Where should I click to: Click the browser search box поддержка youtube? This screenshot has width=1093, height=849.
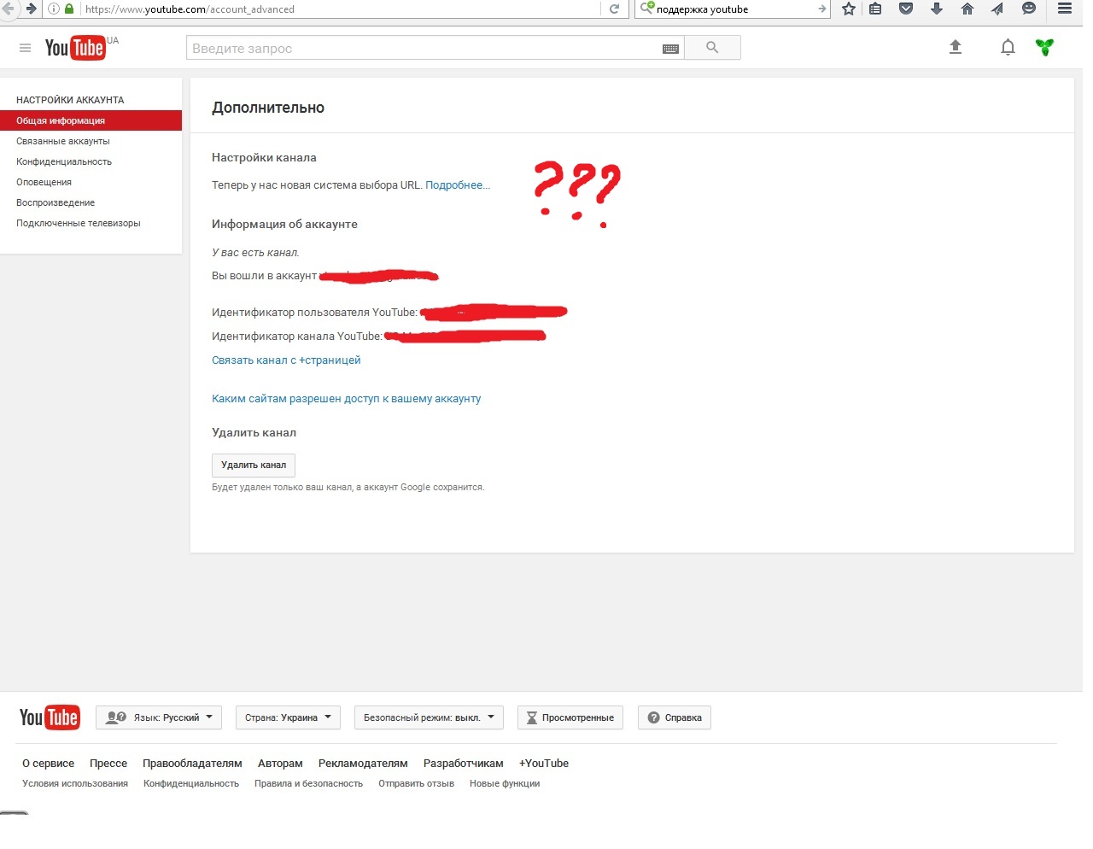pyautogui.click(x=734, y=9)
